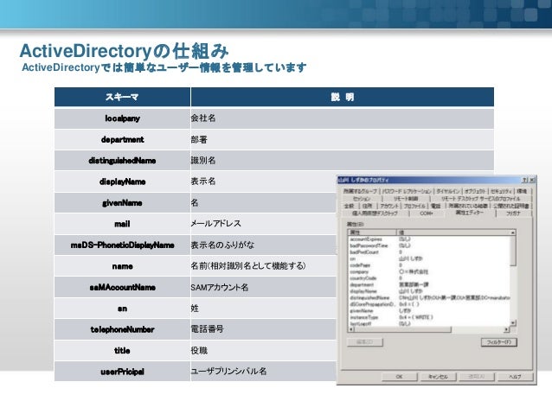The width and height of the screenshot is (552, 414).
Task: Select the distinguishedName row in the dialog list
Action: [x=429, y=297]
